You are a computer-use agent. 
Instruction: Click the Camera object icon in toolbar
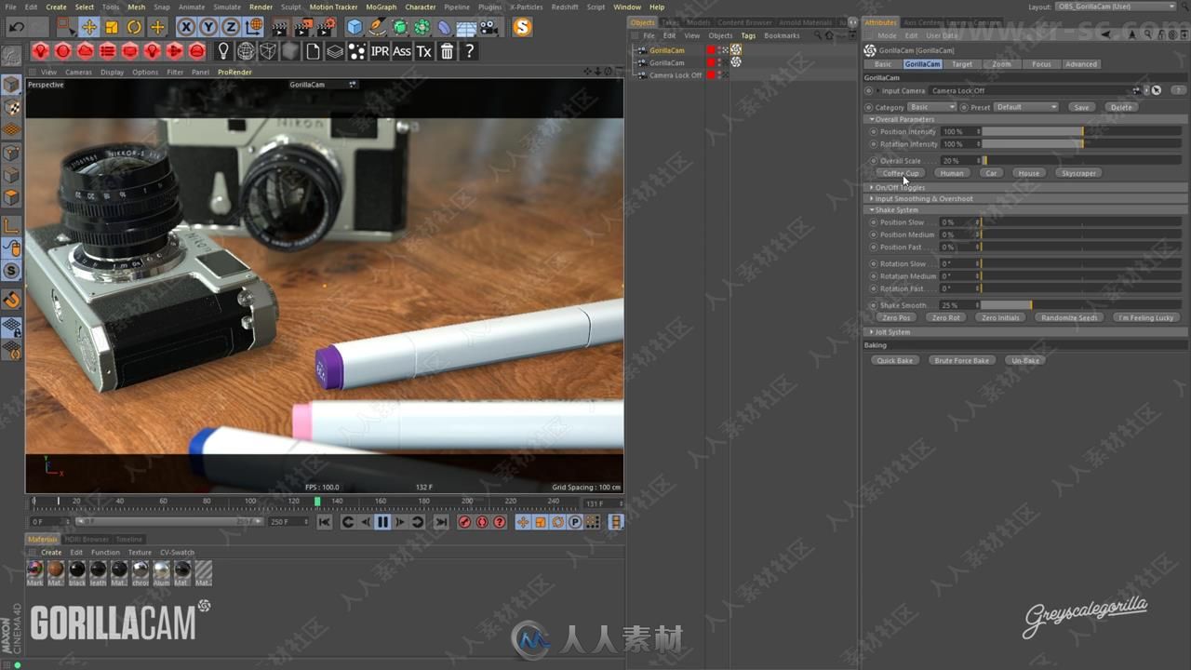(x=489, y=27)
